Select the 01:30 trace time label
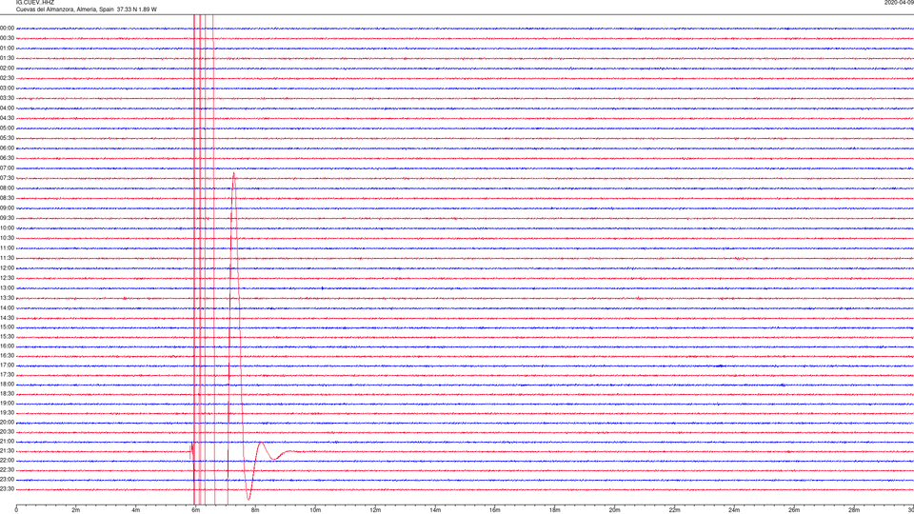Screen dimensions: 914x514 pyautogui.click(x=7, y=58)
